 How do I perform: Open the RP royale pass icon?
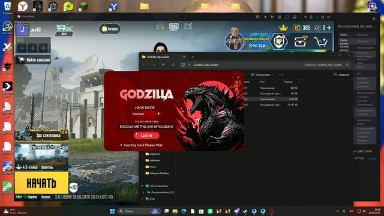point(279,41)
